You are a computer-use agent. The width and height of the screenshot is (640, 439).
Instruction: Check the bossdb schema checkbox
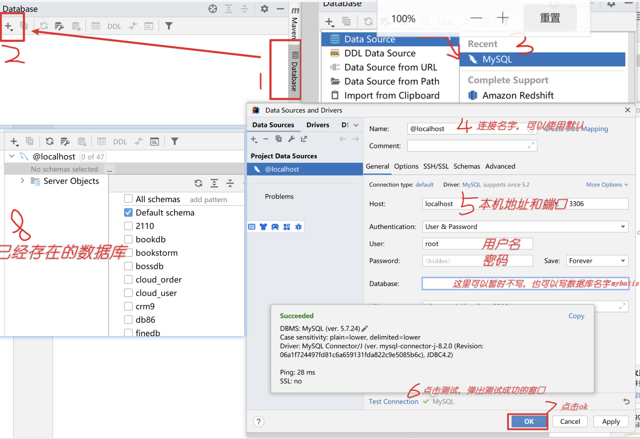128,266
